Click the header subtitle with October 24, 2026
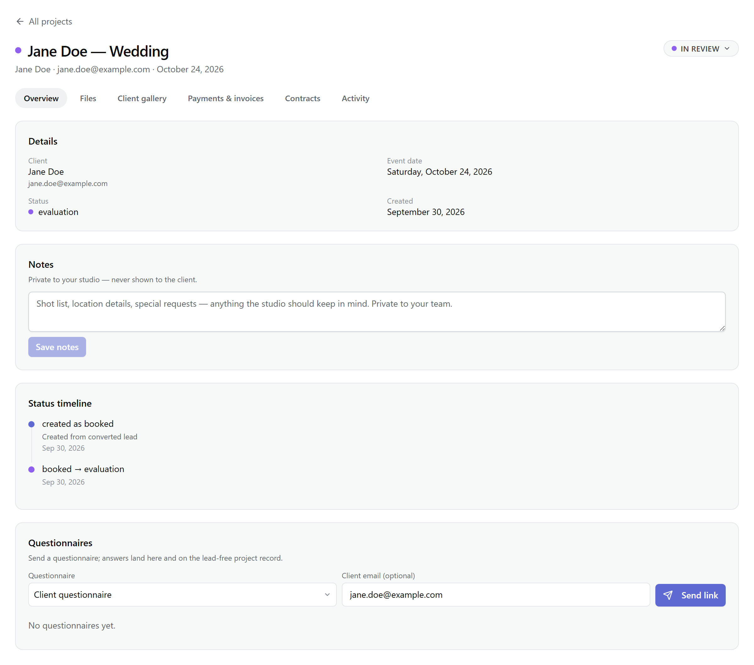 point(119,69)
